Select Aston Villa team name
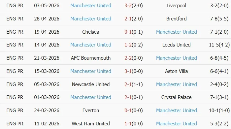This screenshot has width=231, height=129. (x=176, y=71)
